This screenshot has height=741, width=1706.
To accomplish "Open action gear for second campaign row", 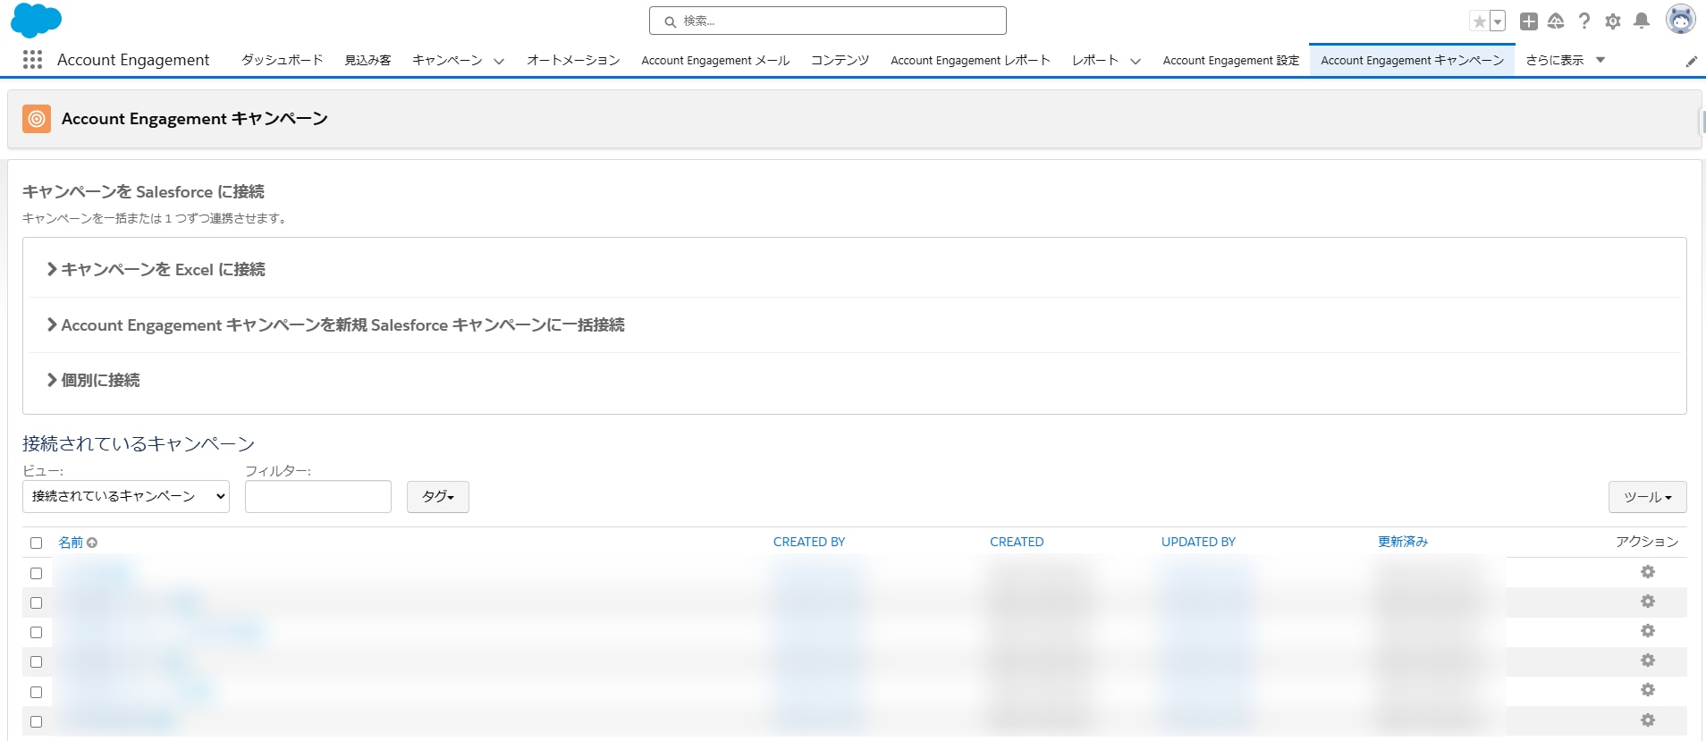I will tap(1648, 602).
